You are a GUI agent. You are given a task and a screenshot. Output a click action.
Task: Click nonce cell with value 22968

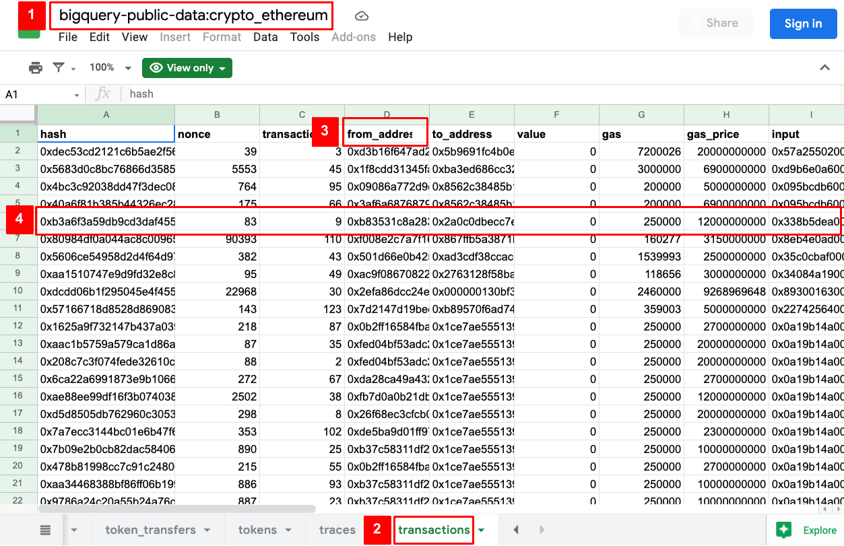[x=217, y=292]
